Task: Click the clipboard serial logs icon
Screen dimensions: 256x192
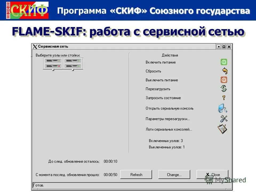Action: (x=222, y=129)
